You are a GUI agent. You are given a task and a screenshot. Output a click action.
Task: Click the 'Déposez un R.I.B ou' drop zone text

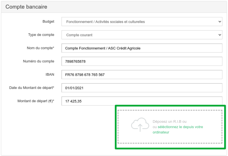point(170,122)
